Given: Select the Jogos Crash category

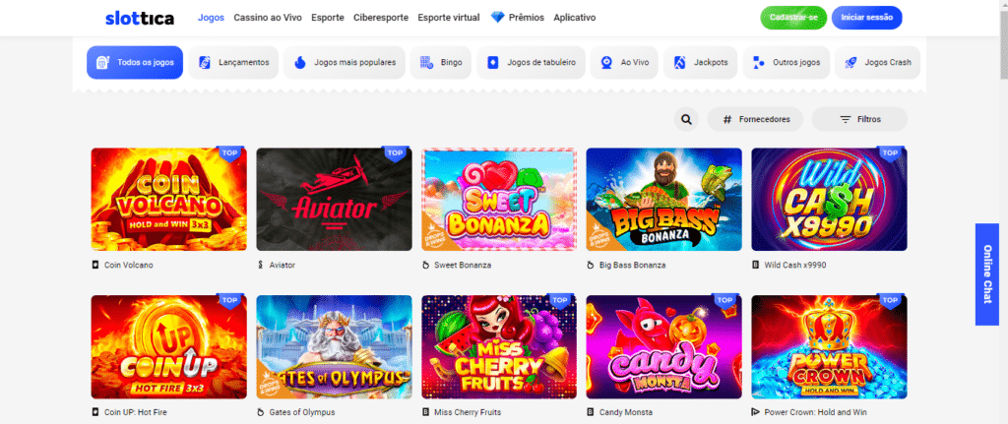Looking at the screenshot, I should pyautogui.click(x=877, y=62).
